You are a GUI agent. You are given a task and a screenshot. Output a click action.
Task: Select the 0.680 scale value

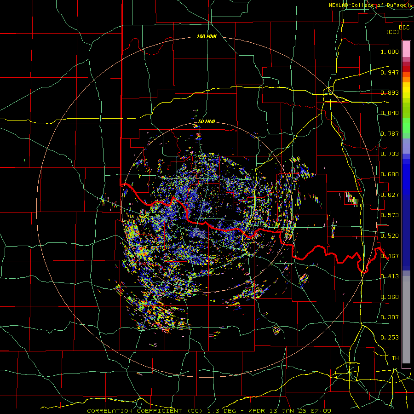390,174
